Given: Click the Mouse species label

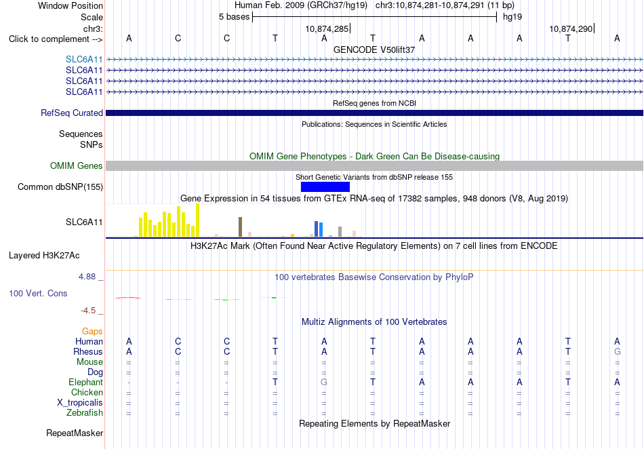Looking at the screenshot, I should 89,362.
